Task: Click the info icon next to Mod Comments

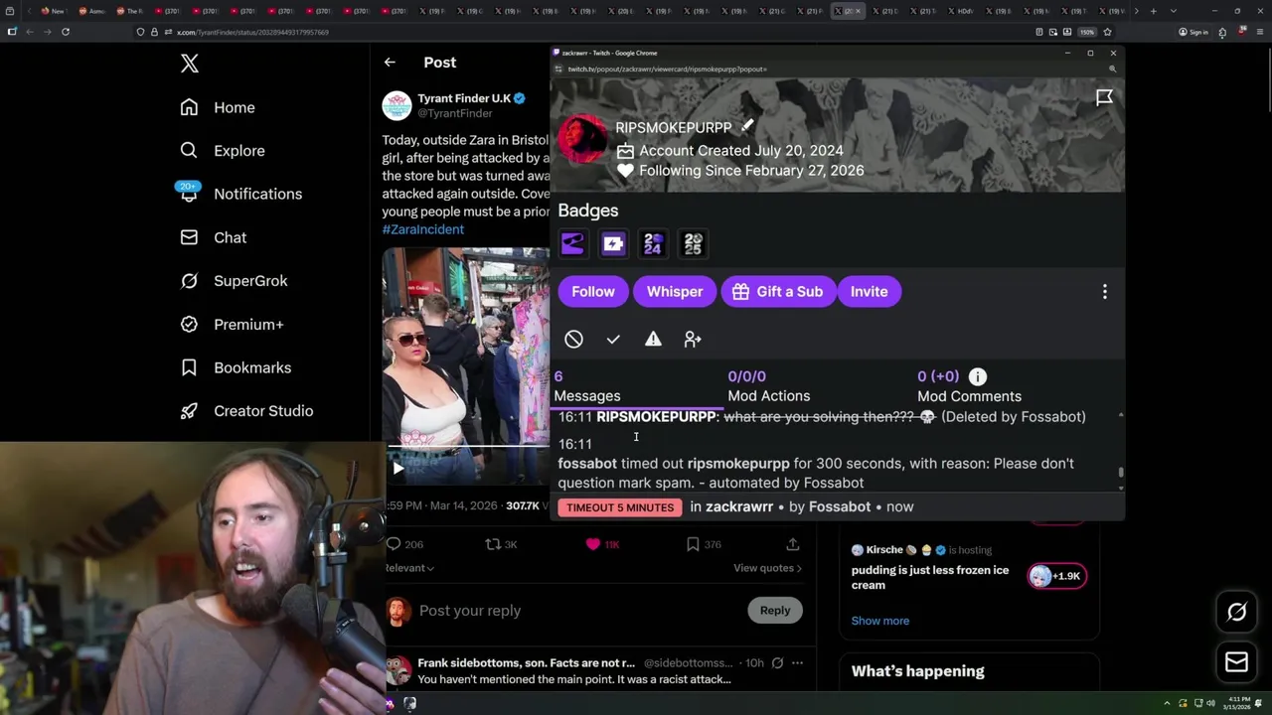Action: (978, 376)
